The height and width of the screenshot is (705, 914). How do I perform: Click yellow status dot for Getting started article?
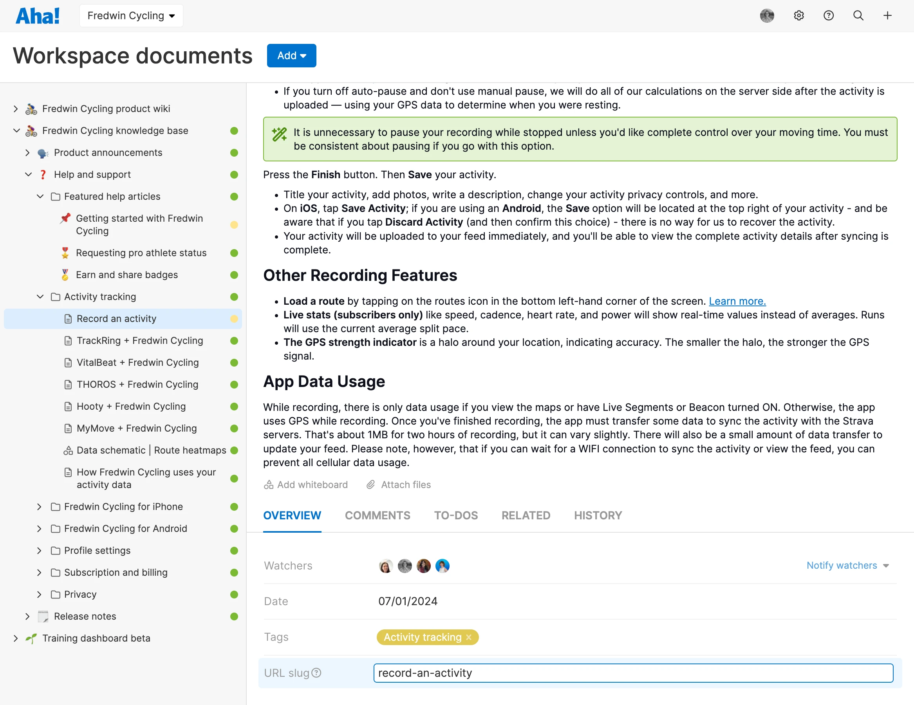234,225
